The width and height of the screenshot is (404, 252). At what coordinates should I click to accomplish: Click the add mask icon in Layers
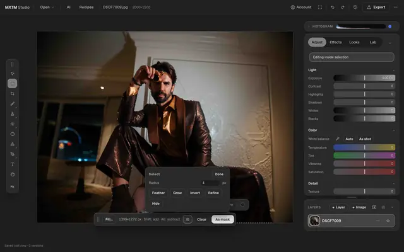pos(374,207)
